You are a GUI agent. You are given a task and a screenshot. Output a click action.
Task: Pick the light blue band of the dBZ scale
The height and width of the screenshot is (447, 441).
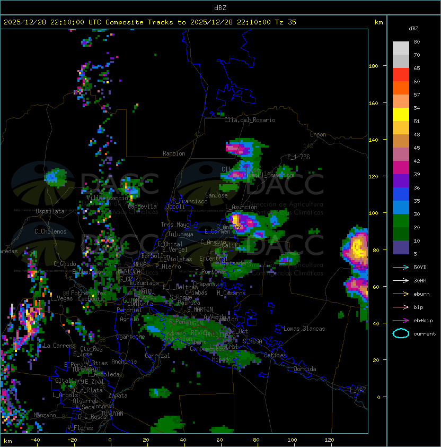point(401,207)
